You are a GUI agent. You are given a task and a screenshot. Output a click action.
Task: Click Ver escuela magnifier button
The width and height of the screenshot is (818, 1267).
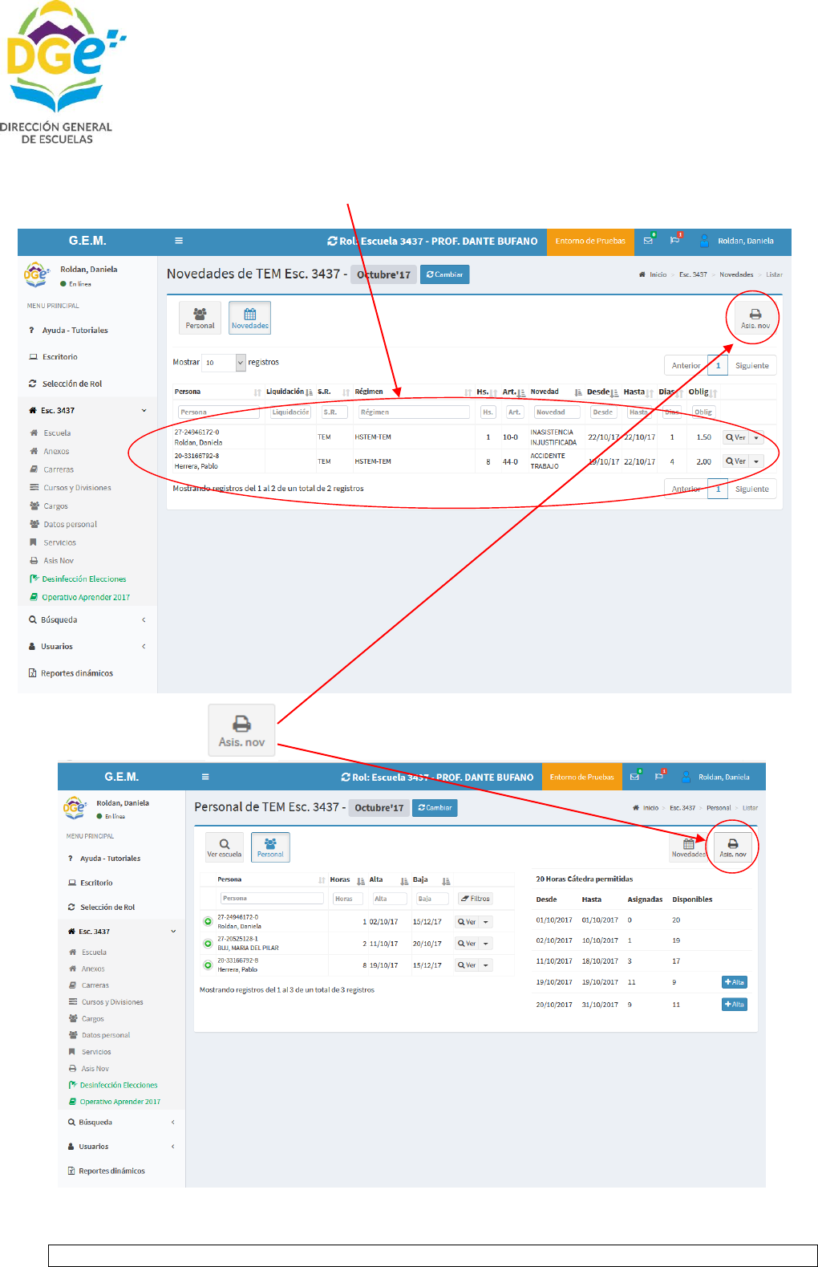coord(225,847)
